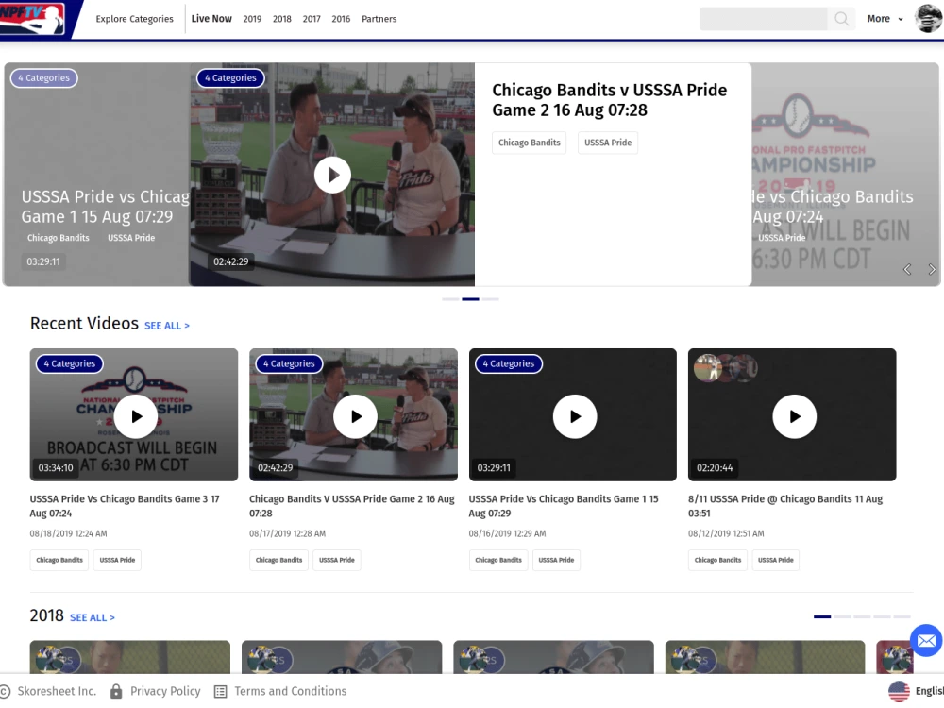Click See All for 2018 section
944x708 pixels.
coord(93,617)
